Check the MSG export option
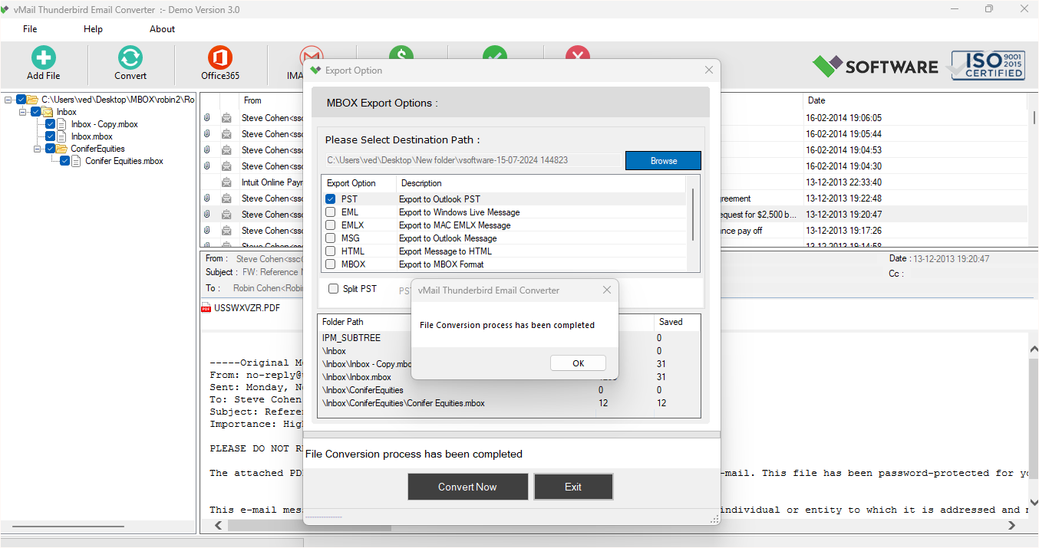This screenshot has height=548, width=1039. [x=330, y=238]
